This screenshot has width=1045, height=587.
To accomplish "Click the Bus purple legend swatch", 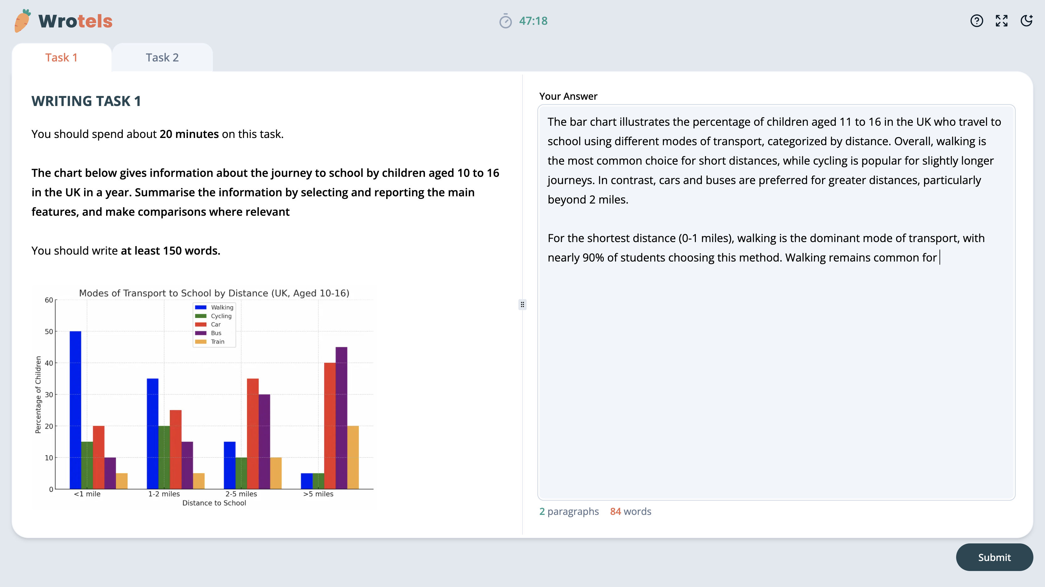I will coord(201,333).
